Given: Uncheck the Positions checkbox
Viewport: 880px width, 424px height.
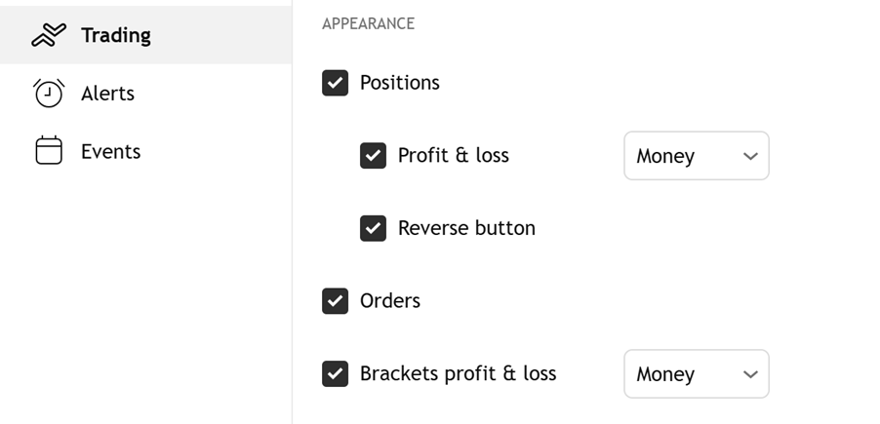Looking at the screenshot, I should [335, 83].
